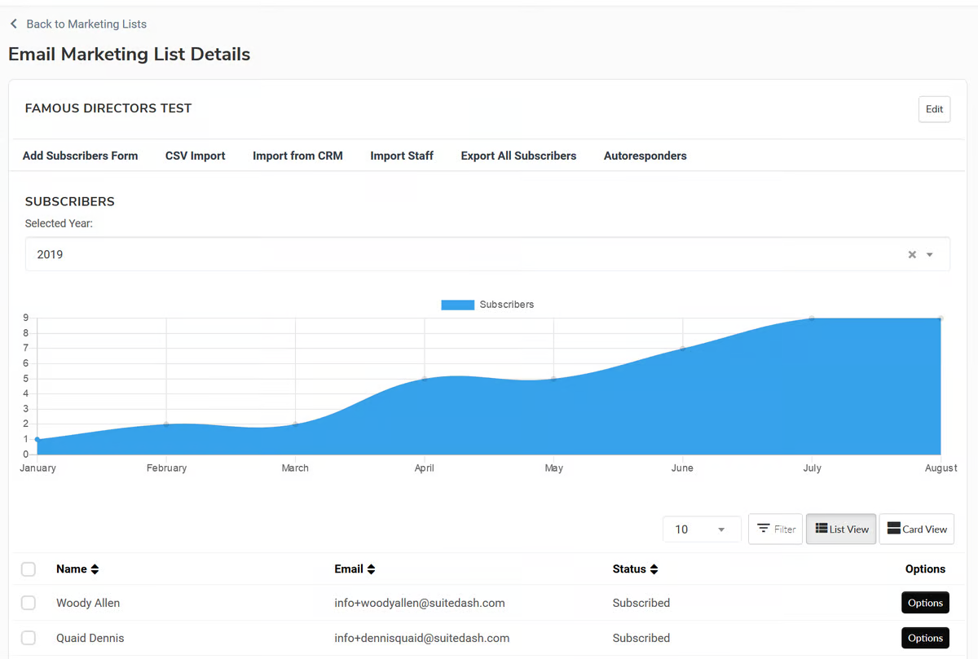Click the July data point on the chart
This screenshot has height=659, width=978.
point(811,319)
